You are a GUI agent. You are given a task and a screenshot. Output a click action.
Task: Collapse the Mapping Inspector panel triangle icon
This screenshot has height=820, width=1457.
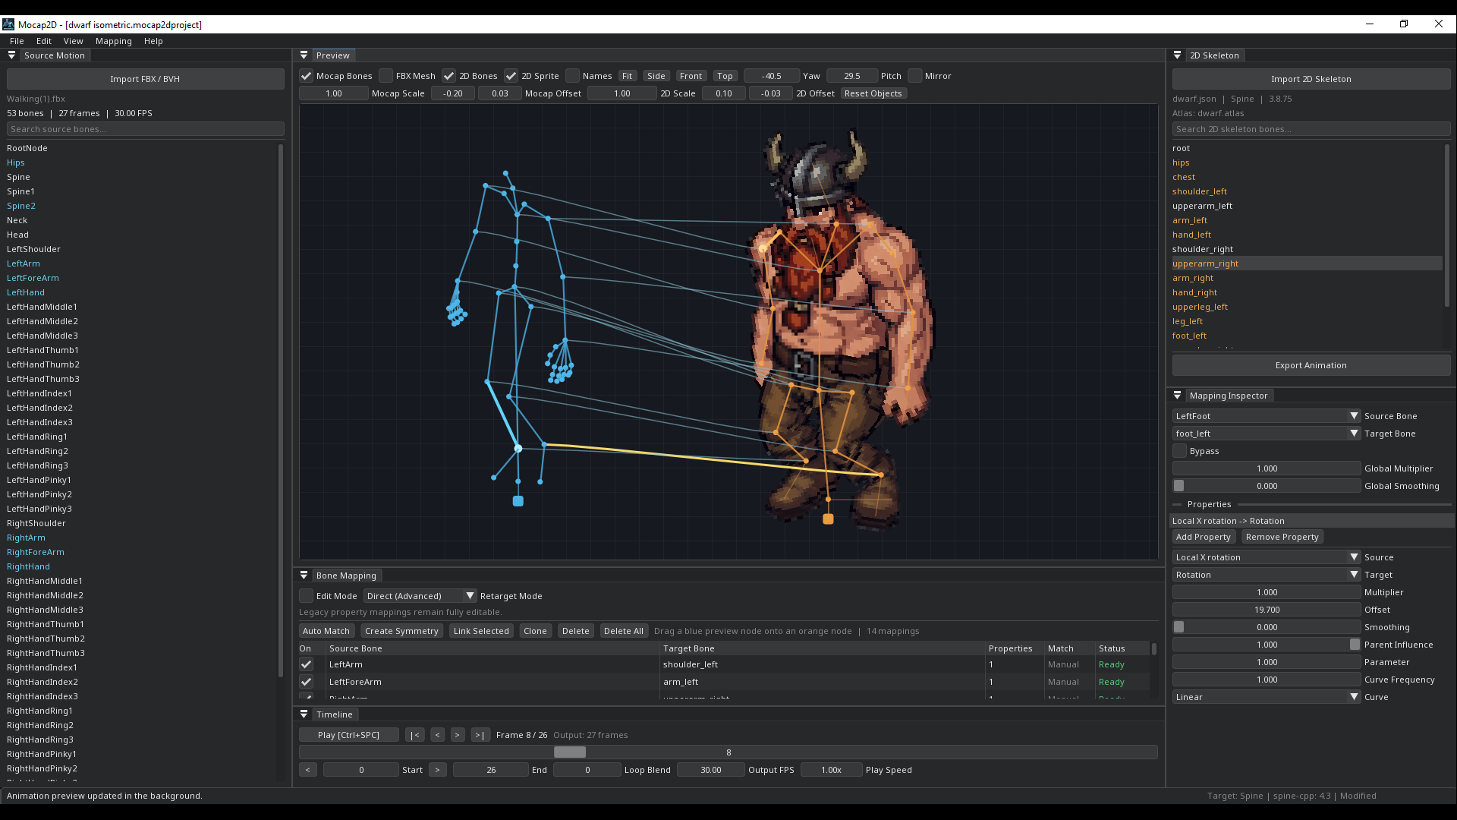tap(1177, 396)
